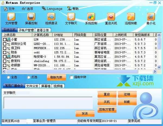Switch to the 查看公告 tab
163x126 pixels.
point(43,30)
